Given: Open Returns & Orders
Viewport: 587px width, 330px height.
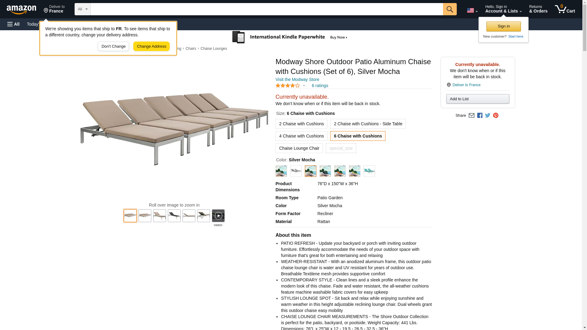Looking at the screenshot, I should [x=538, y=9].
